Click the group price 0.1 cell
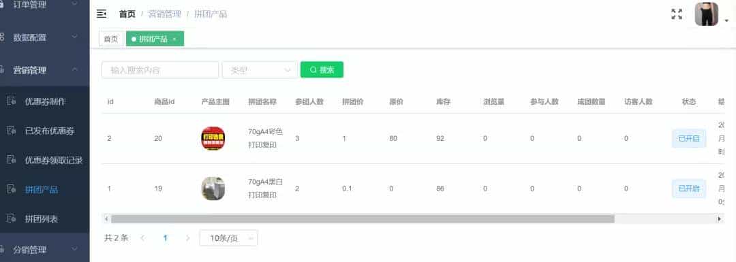This screenshot has height=262, width=736. (347, 189)
